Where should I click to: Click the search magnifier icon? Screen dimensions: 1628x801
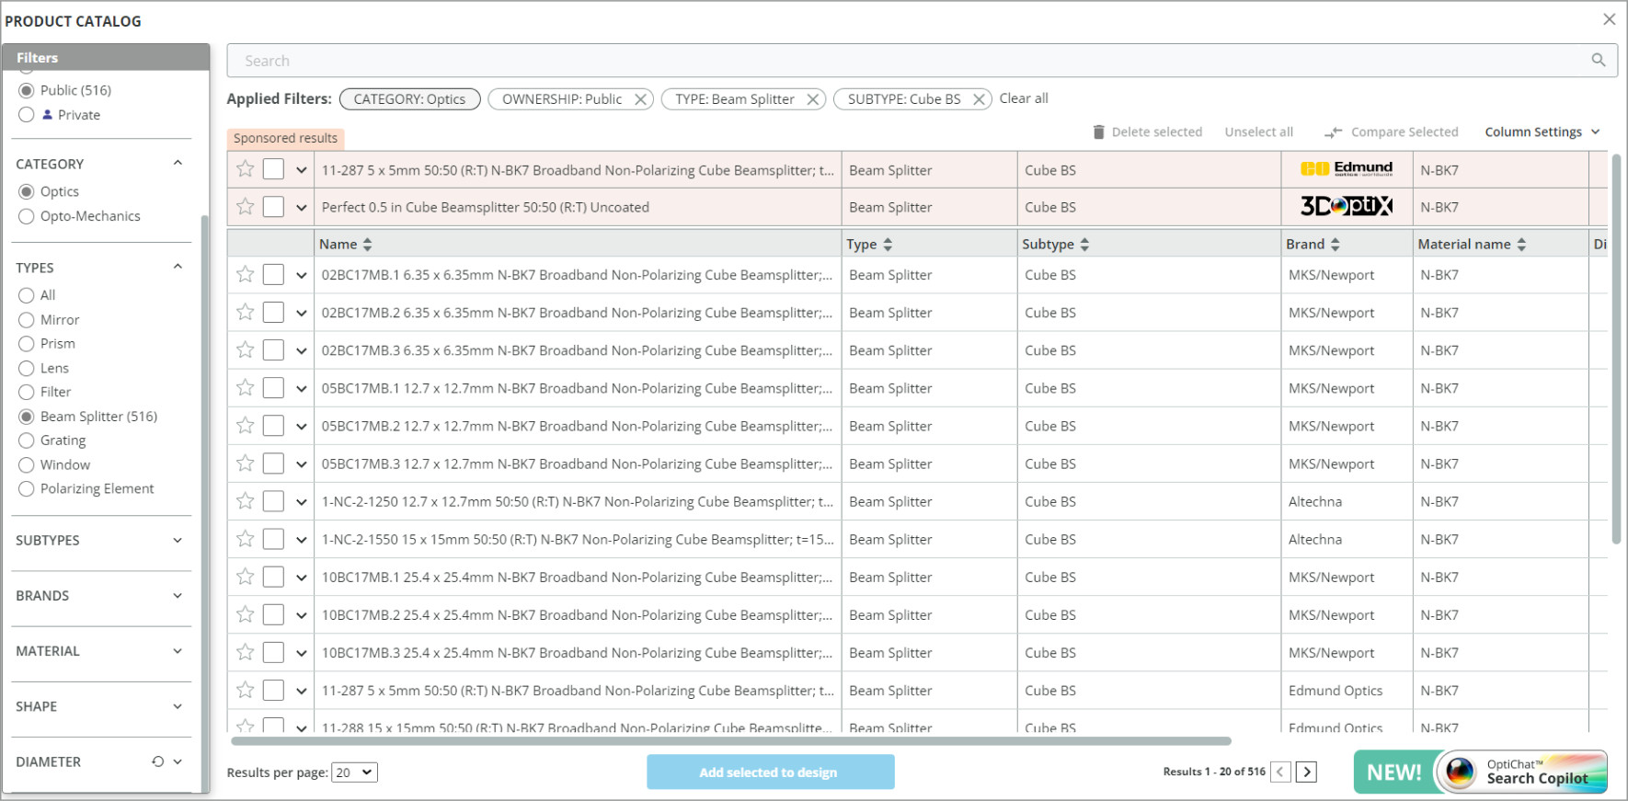click(1599, 60)
